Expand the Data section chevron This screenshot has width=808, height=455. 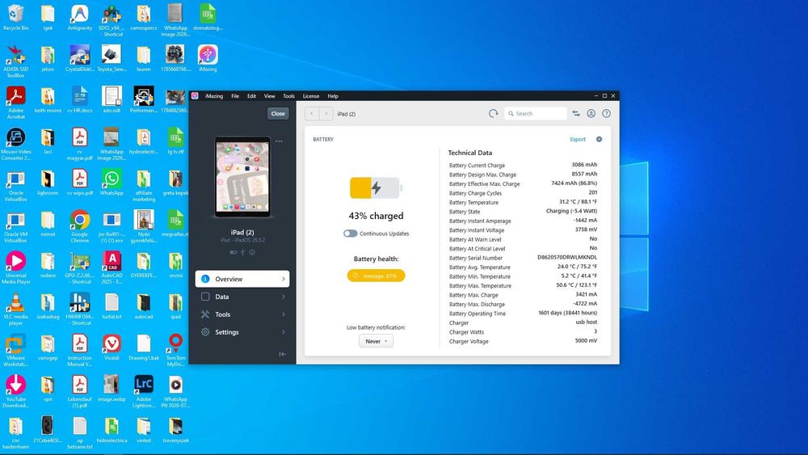284,297
